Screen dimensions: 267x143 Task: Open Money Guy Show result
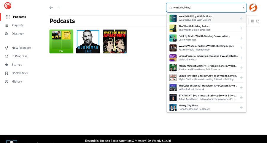click(206, 107)
